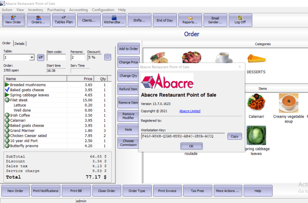Open the discount ellipsis button

(x=108, y=57)
